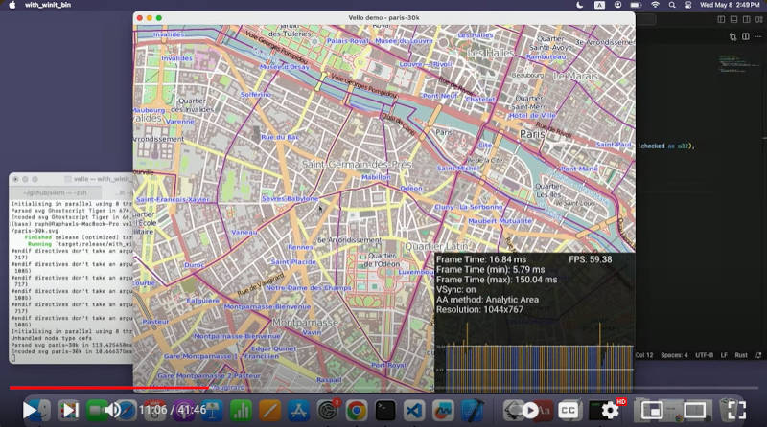Click Col 12 in VS Code status bar
Image resolution: width=767 pixels, height=427 pixels.
[x=644, y=355]
